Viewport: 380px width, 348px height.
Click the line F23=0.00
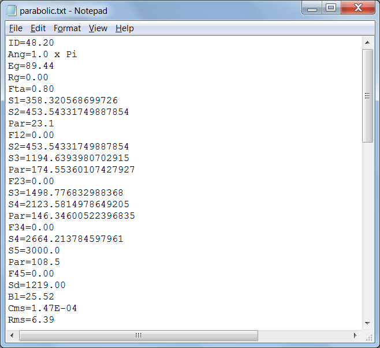[31, 181]
